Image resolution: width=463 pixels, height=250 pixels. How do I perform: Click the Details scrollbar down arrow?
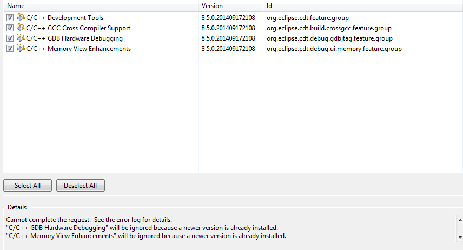[x=460, y=237]
